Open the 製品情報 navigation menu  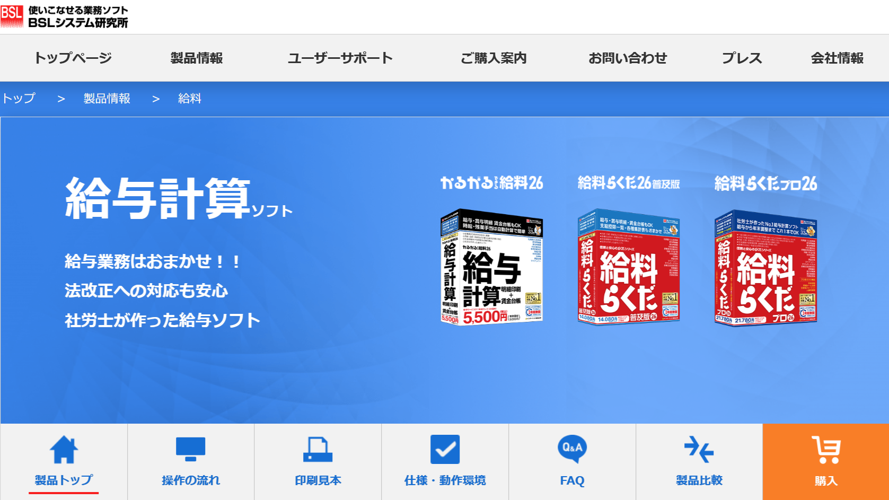(x=197, y=58)
